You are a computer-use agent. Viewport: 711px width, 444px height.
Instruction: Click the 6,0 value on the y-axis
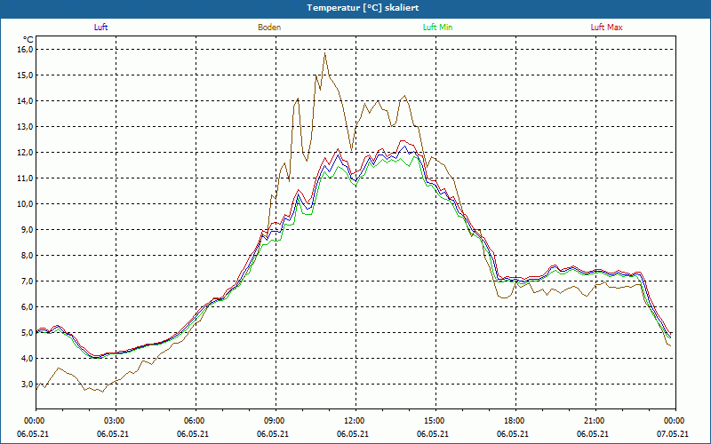click(x=28, y=306)
